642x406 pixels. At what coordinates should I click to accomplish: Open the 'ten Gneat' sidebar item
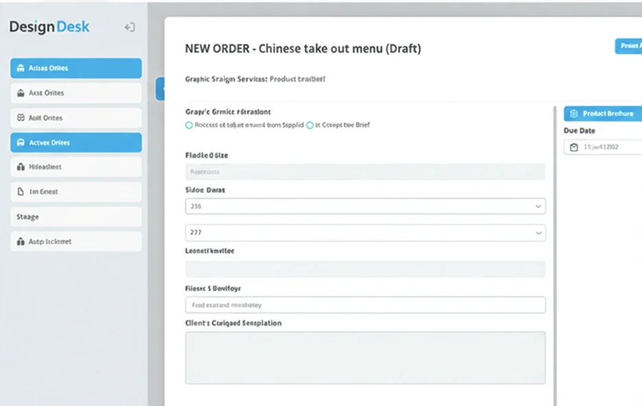(x=76, y=192)
